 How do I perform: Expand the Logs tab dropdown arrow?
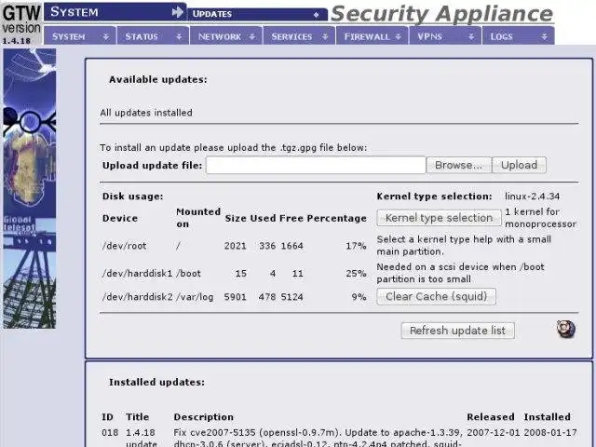point(544,36)
